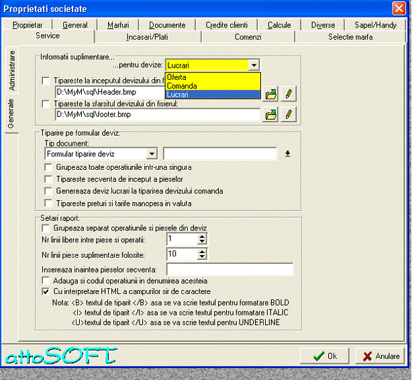412x380 pixels.
Task: Open the 'Administrare' vertical side tab
Action: click(11, 70)
